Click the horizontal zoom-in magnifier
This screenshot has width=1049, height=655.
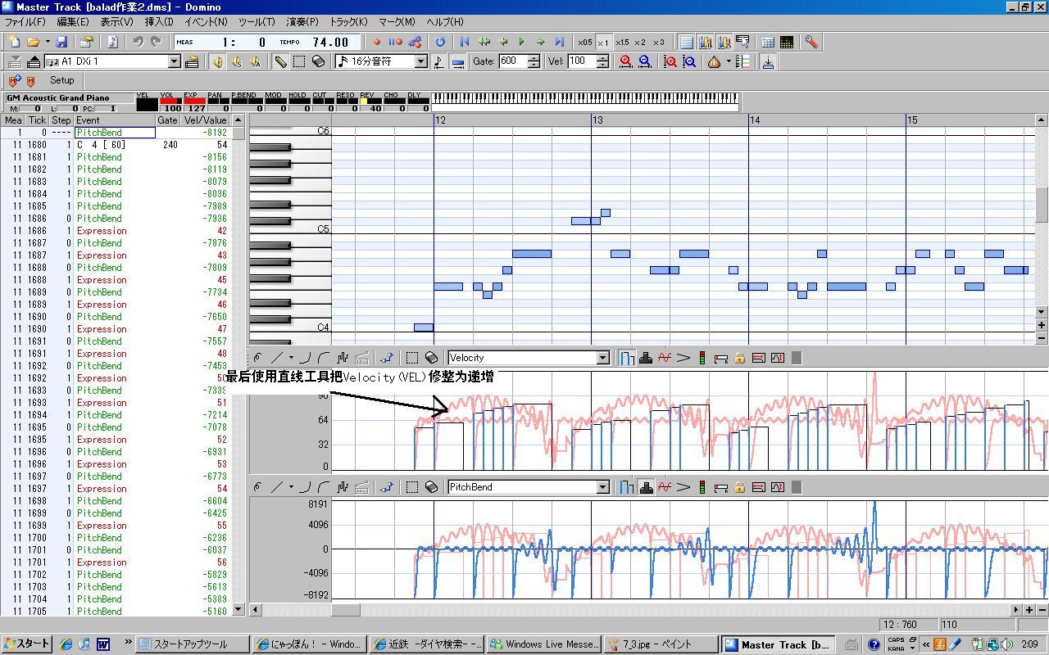click(x=626, y=61)
